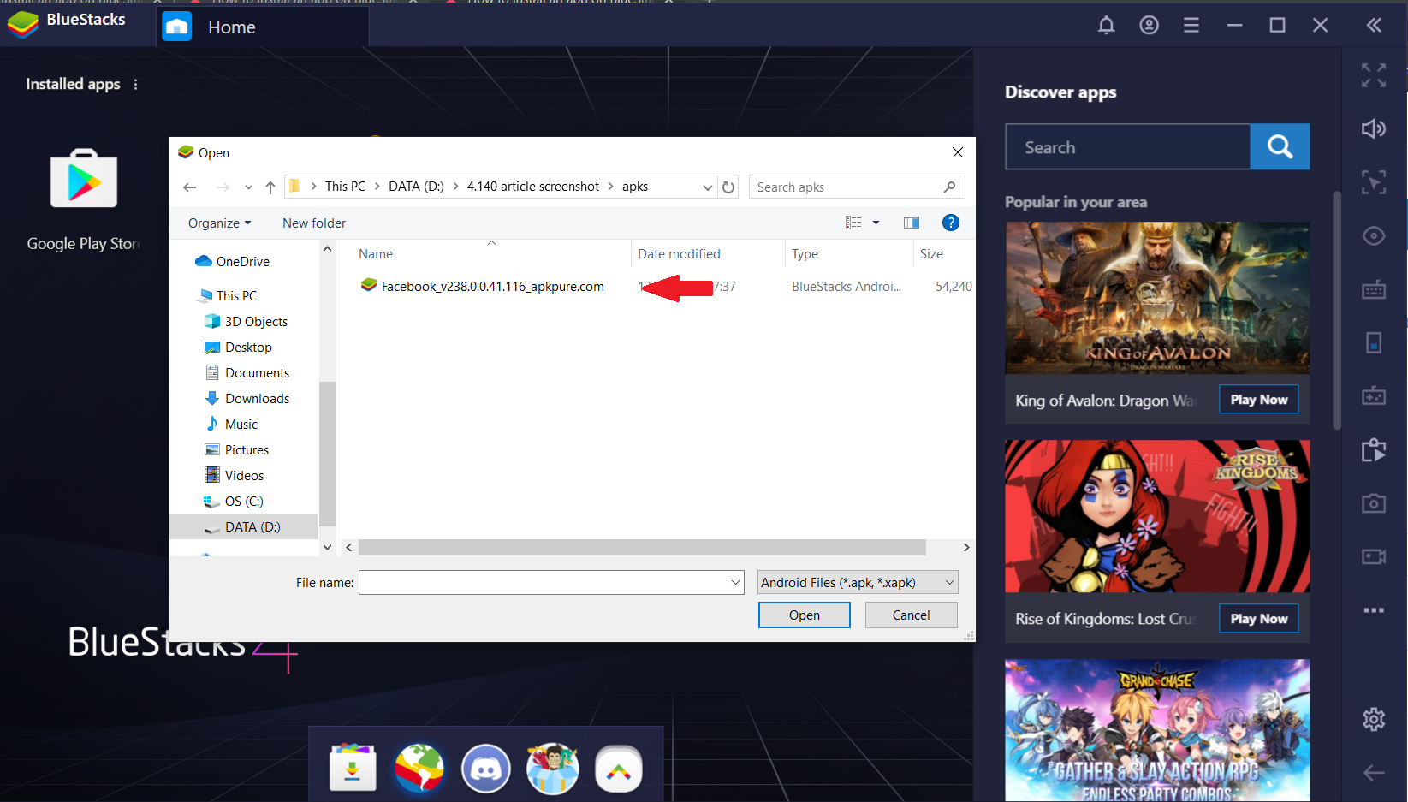Toggle the preview pane icon
This screenshot has height=802, width=1408.
912,223
